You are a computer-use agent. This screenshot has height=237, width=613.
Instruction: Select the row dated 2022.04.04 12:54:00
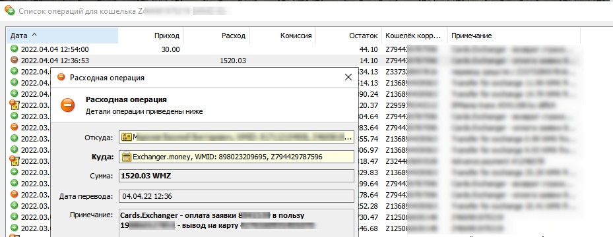click(293, 49)
